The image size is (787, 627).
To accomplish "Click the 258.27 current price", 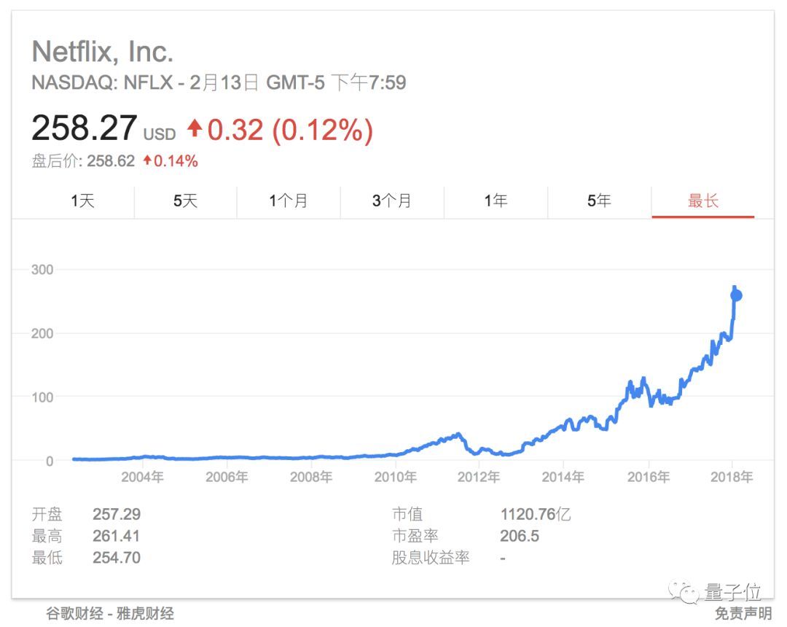I will click(x=84, y=128).
